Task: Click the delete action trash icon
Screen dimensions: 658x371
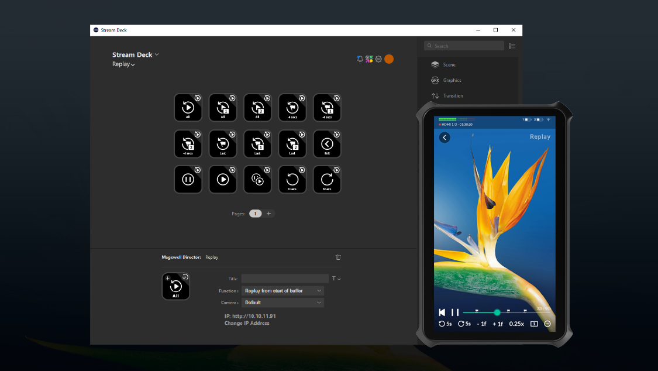Action: [338, 257]
